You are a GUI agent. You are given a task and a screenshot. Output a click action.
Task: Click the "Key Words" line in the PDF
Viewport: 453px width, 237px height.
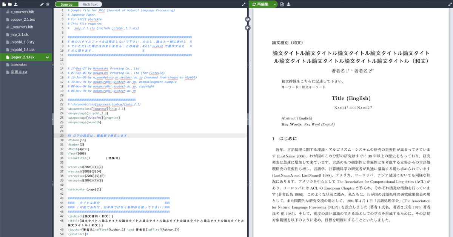tap(308, 124)
